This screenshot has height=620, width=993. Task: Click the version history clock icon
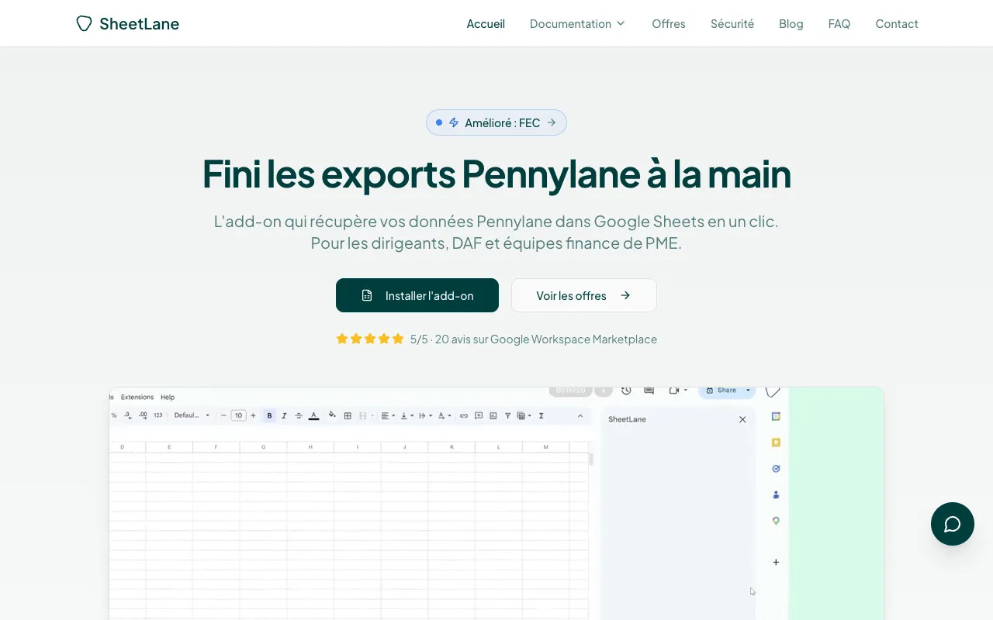tap(626, 391)
